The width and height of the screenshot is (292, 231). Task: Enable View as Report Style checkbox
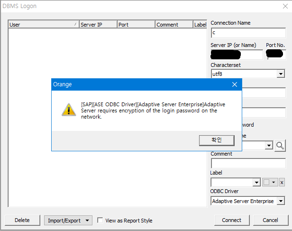coord(100,220)
